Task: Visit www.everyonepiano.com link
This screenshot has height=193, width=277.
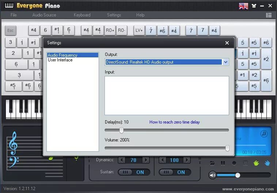Action: coord(248,189)
